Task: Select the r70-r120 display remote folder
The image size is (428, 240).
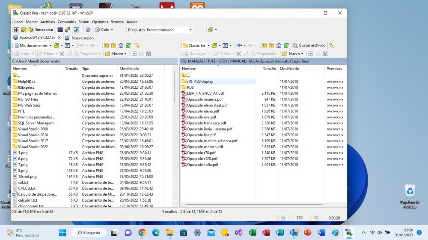Action: click(x=200, y=82)
